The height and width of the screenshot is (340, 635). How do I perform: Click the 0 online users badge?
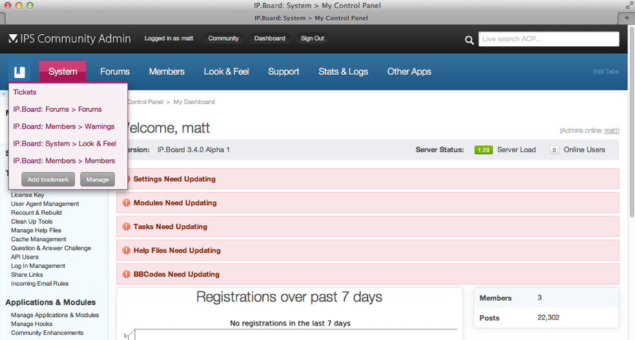point(554,150)
